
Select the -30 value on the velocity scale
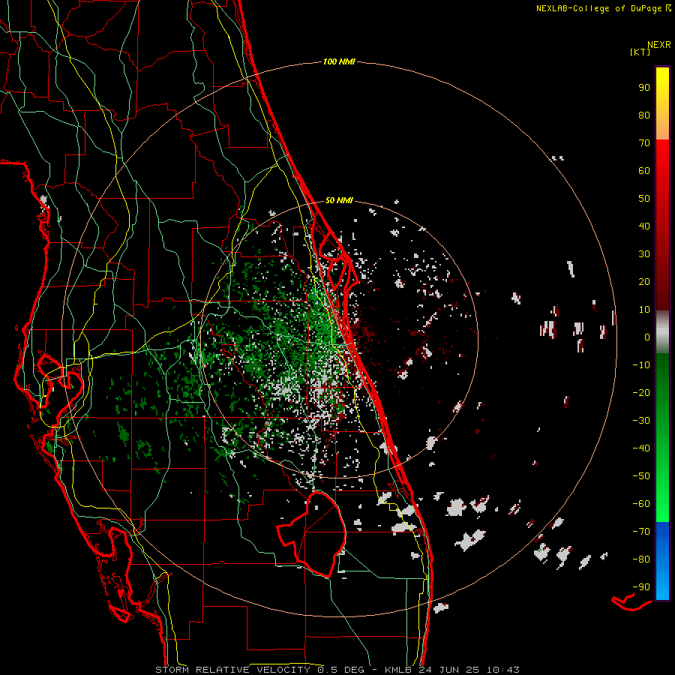(641, 421)
